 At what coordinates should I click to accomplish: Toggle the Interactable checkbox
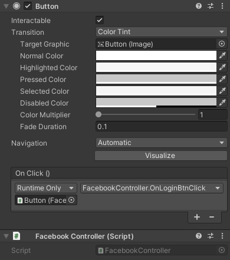click(100, 20)
